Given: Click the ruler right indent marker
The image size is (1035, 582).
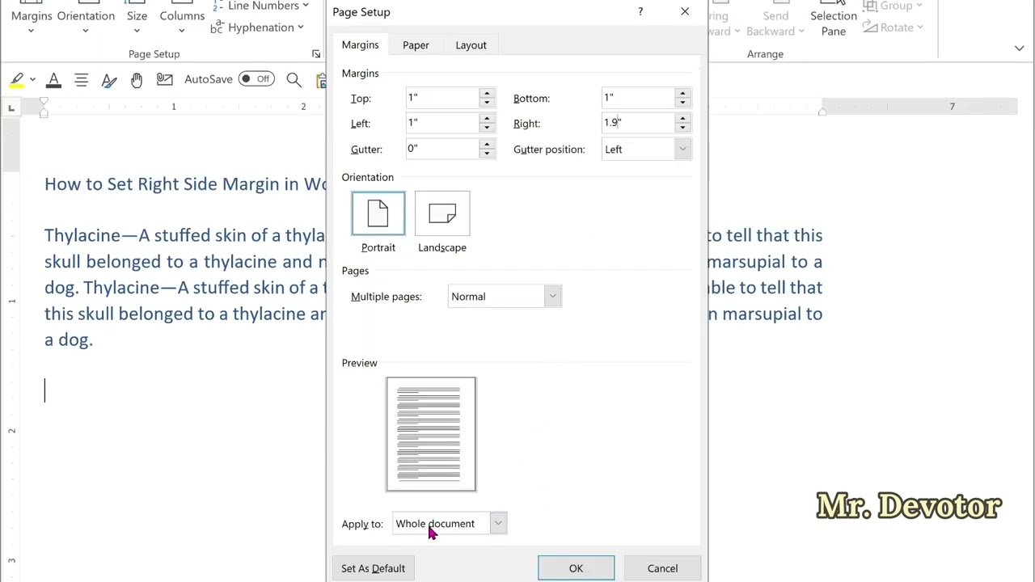Looking at the screenshot, I should point(822,111).
